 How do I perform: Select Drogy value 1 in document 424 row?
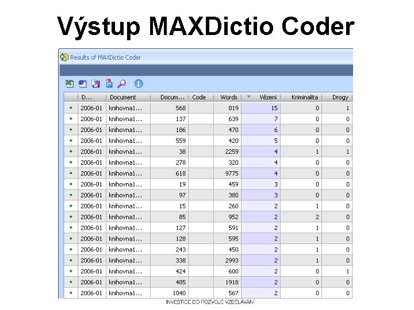(x=337, y=271)
